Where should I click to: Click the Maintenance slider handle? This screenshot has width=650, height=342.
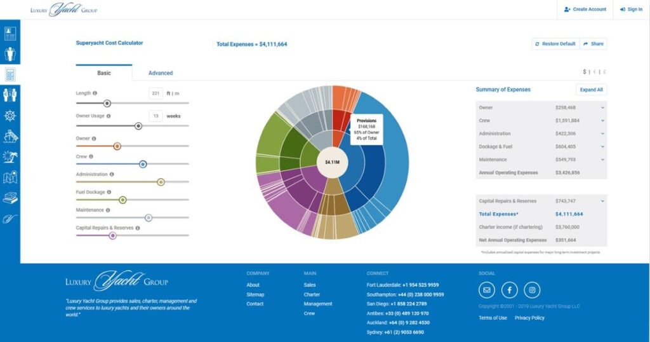(149, 217)
